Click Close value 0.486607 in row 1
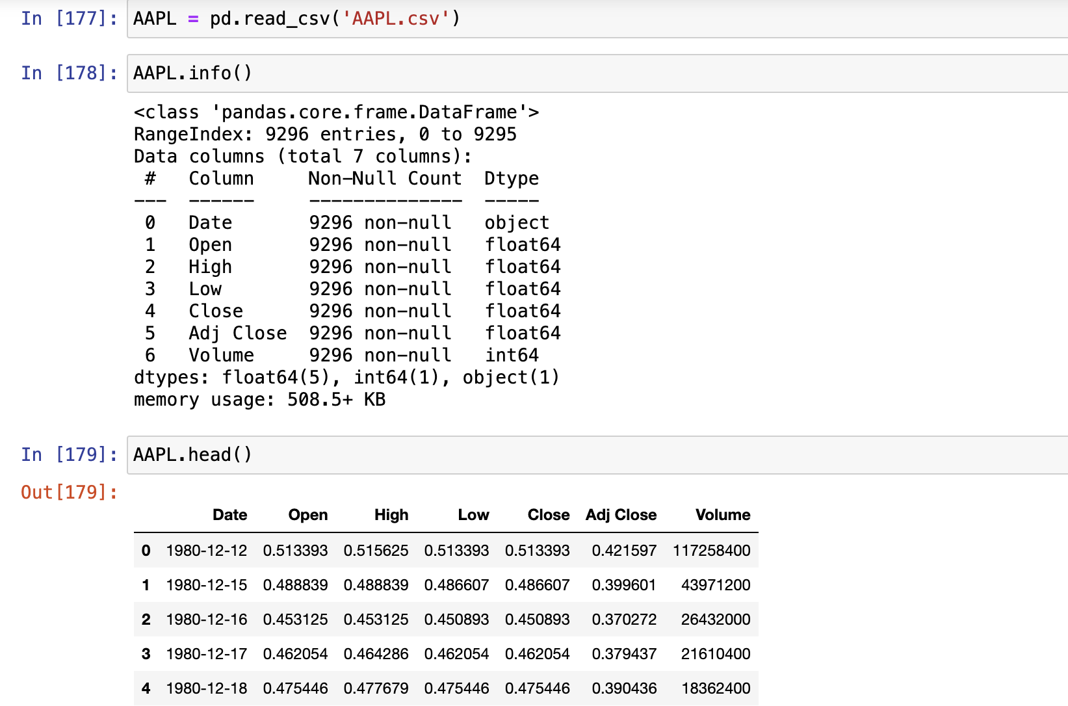The image size is (1068, 706). click(537, 585)
